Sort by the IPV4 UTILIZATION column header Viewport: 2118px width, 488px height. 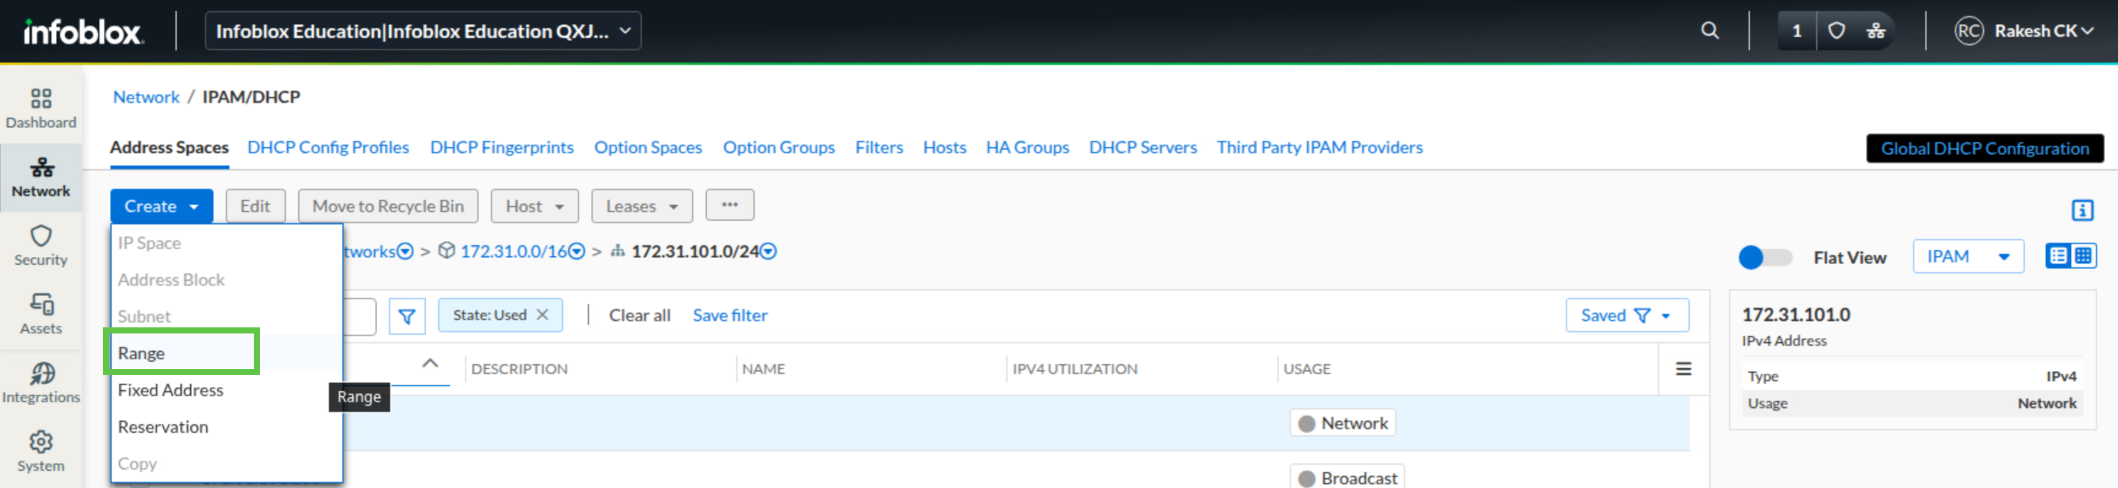[x=1074, y=369]
